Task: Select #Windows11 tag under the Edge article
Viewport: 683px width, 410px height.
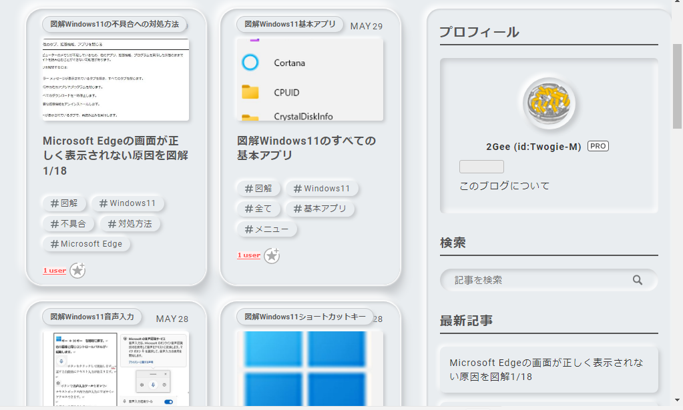Action: tap(128, 203)
